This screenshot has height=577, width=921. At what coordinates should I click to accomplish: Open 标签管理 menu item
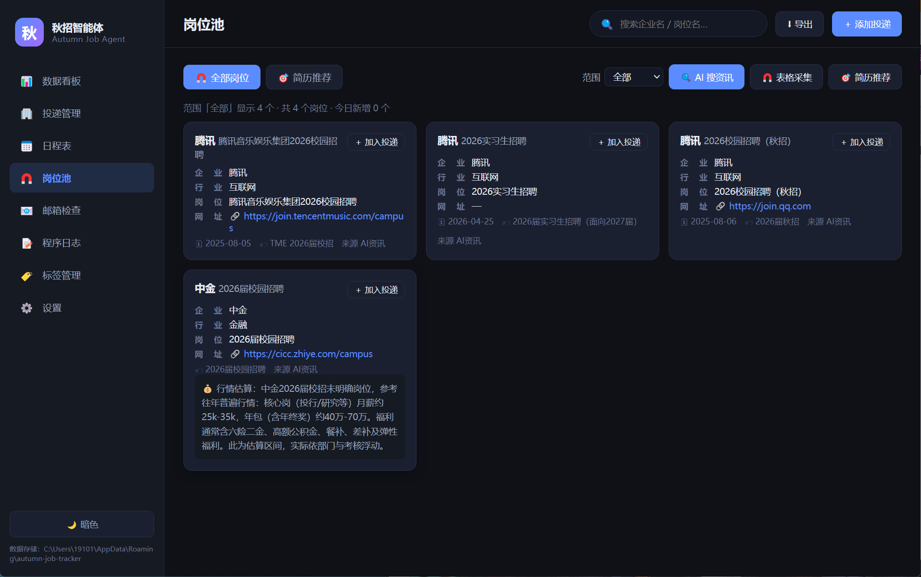click(82, 276)
